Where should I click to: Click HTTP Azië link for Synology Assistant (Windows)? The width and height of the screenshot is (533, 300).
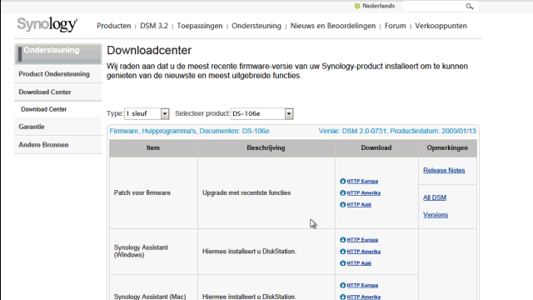point(359,263)
